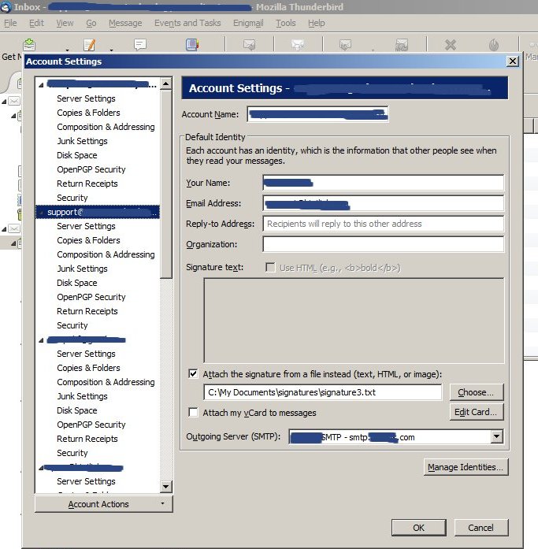This screenshot has width=538, height=549.
Task: Open the Account Actions dropdown
Action: tap(104, 504)
